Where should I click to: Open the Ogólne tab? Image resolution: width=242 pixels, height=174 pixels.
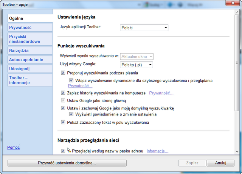(x=30, y=18)
